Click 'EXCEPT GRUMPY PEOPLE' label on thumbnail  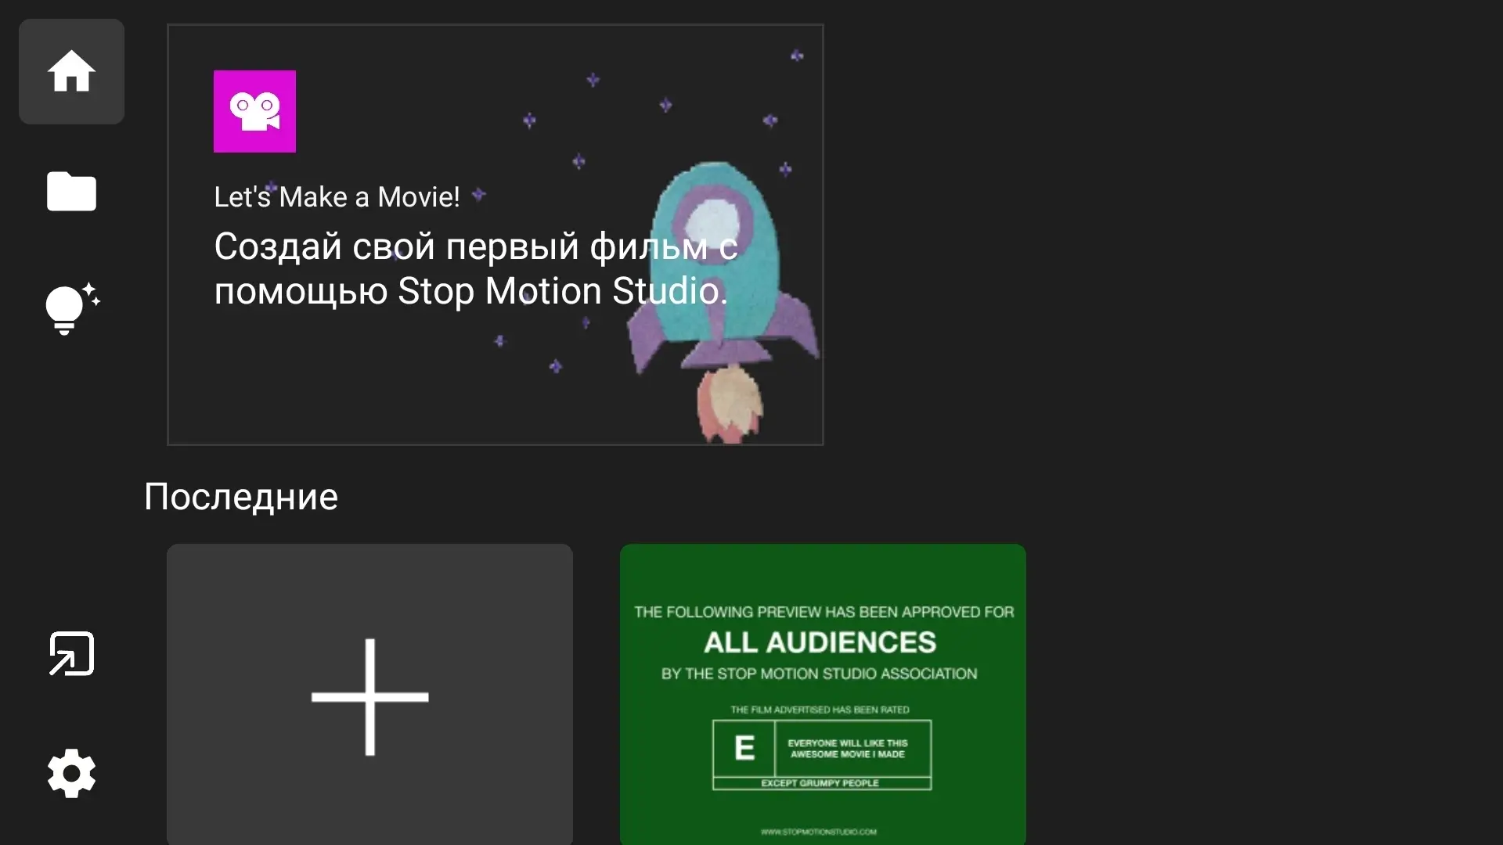click(820, 783)
